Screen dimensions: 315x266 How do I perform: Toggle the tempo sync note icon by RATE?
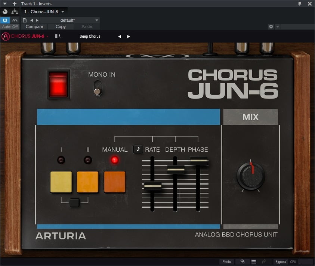coord(138,149)
